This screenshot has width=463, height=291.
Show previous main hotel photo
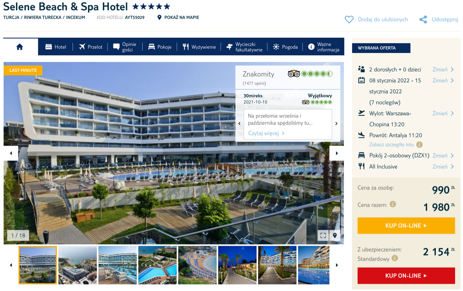tap(11, 153)
